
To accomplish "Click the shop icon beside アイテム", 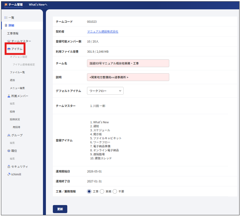I will click(x=9, y=49).
